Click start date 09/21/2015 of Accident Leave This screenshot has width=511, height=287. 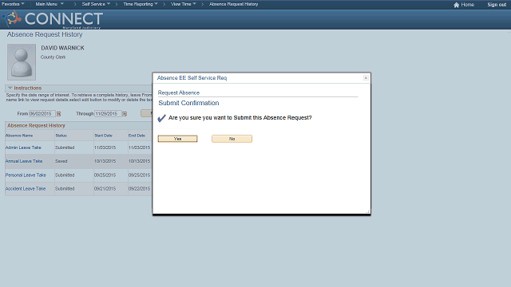(x=105, y=189)
